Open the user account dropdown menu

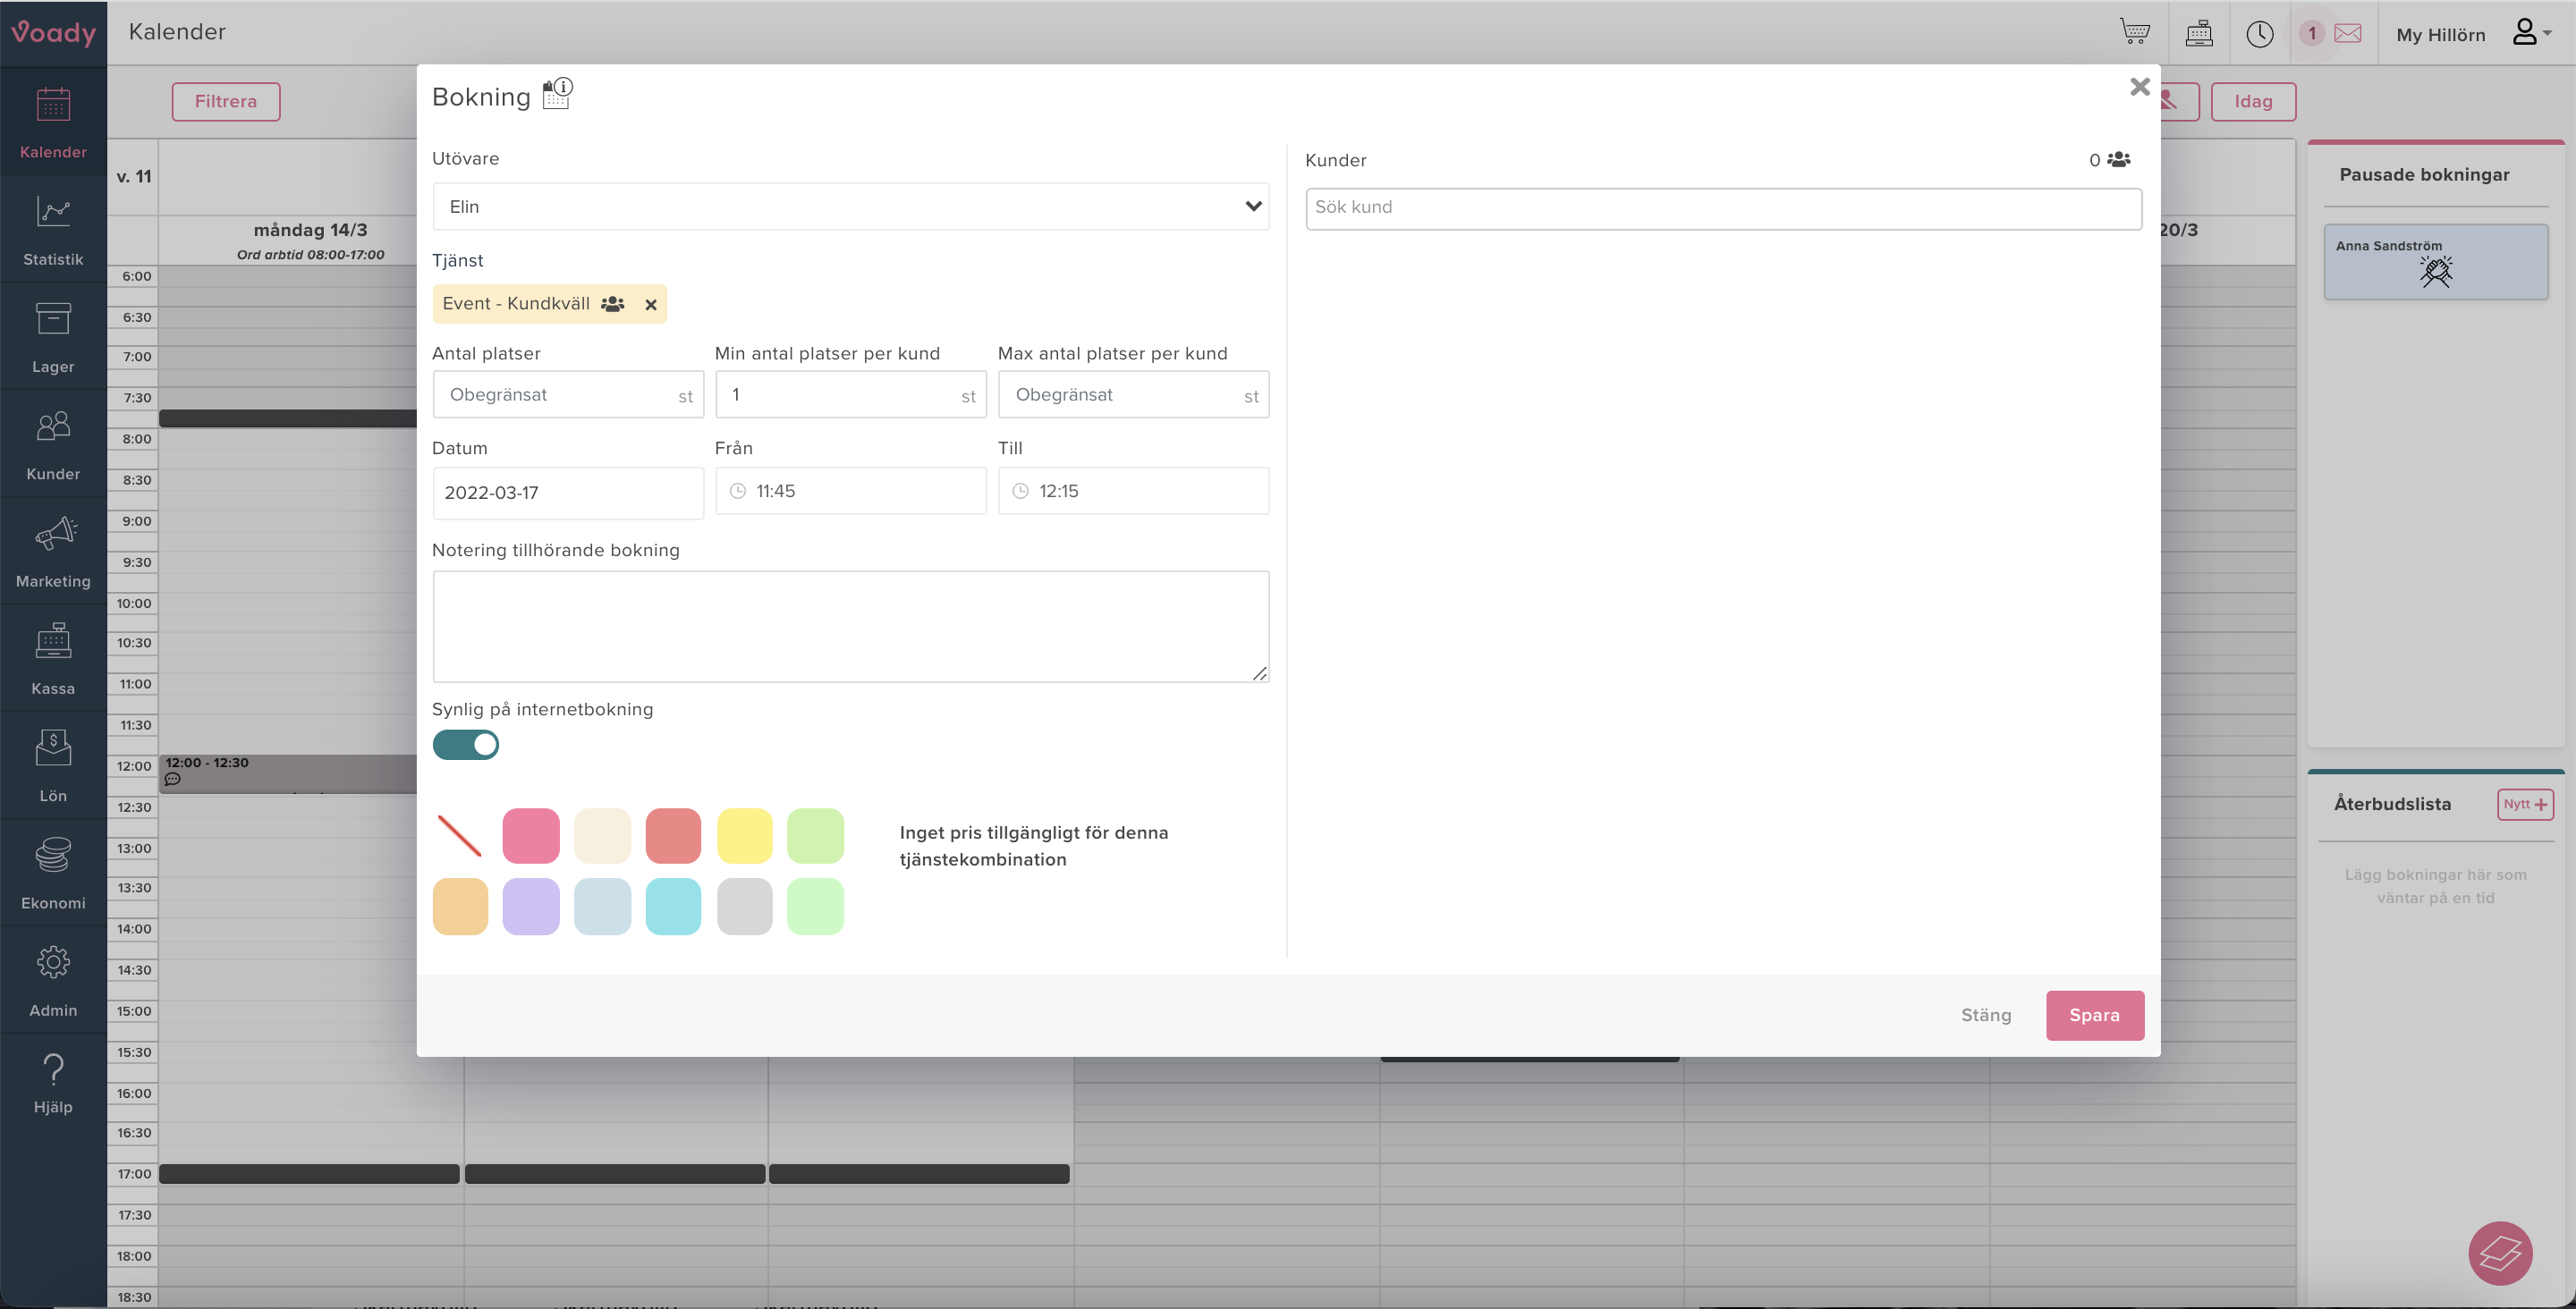pyautogui.click(x=2532, y=33)
